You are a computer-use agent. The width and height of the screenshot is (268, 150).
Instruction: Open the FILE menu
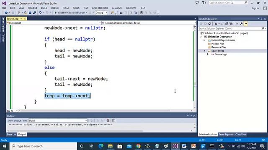click(4, 8)
